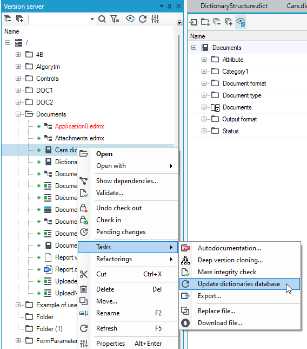Choose Export... in Tasks submenu

240,296
